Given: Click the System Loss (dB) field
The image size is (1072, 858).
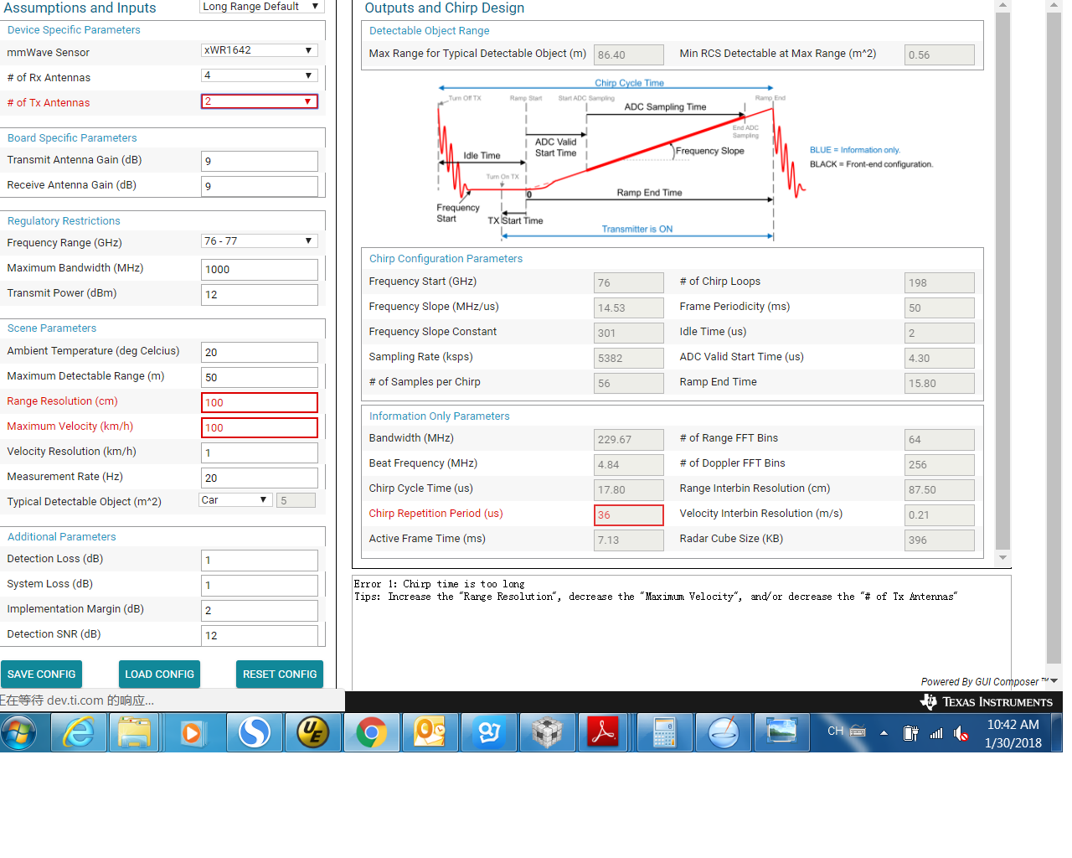Looking at the screenshot, I should click(260, 585).
